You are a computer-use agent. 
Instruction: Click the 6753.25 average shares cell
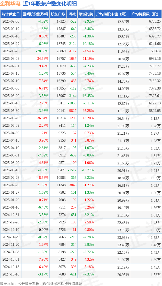pos(155,22)
